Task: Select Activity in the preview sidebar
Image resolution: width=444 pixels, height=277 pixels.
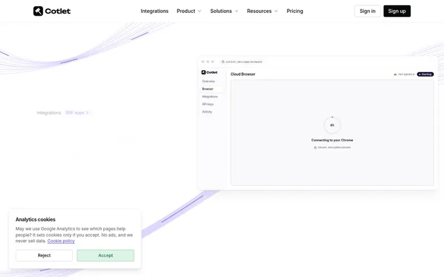Action: coord(207,112)
